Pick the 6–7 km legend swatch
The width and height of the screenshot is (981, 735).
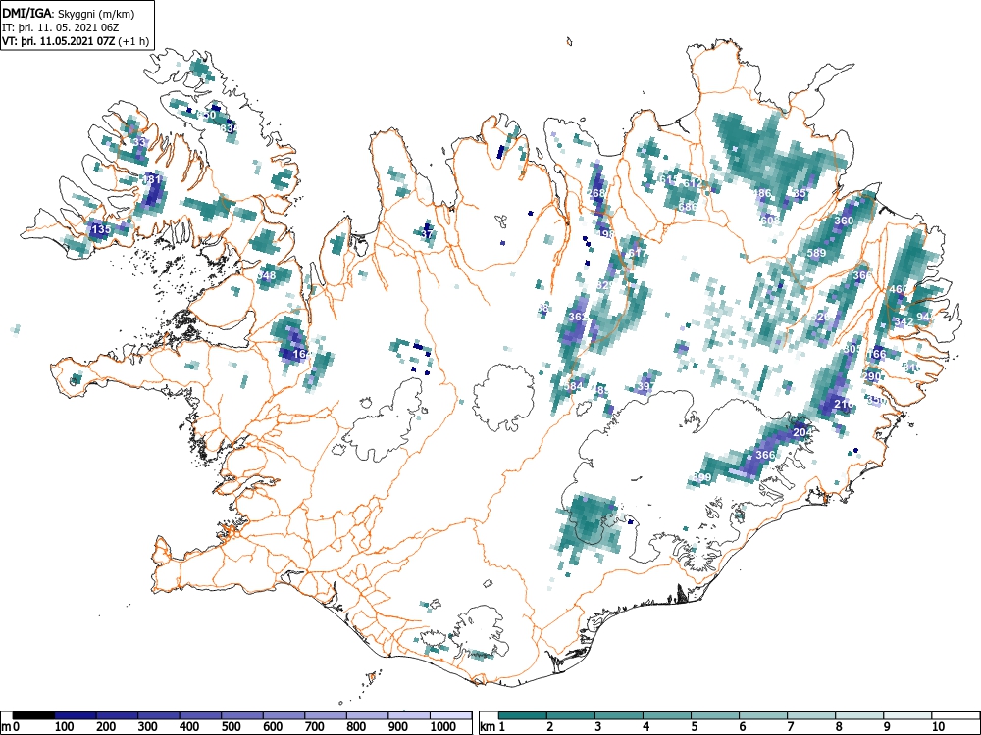[763, 715]
